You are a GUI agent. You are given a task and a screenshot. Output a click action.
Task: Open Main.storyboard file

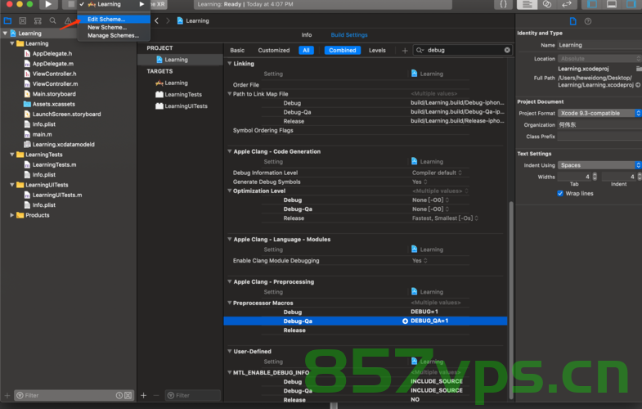[54, 94]
